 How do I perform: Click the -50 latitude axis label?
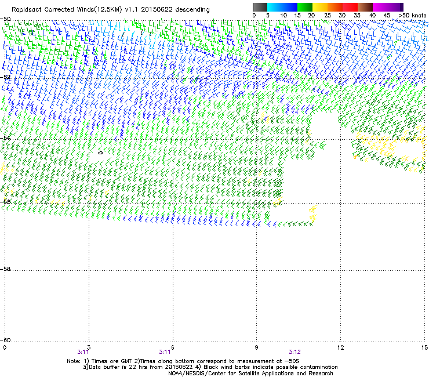(5, 19)
